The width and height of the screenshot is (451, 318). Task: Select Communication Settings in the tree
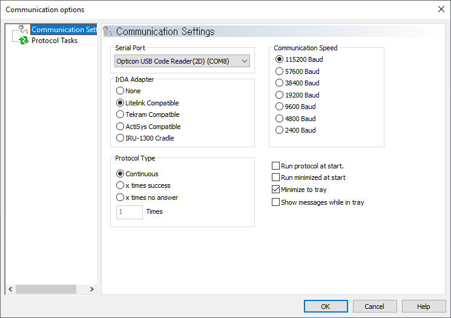click(64, 29)
